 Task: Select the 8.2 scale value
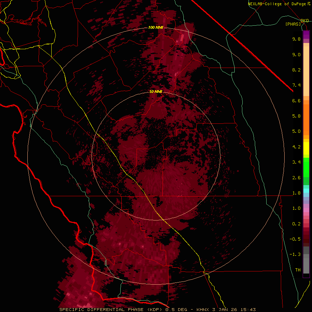pos(296,70)
